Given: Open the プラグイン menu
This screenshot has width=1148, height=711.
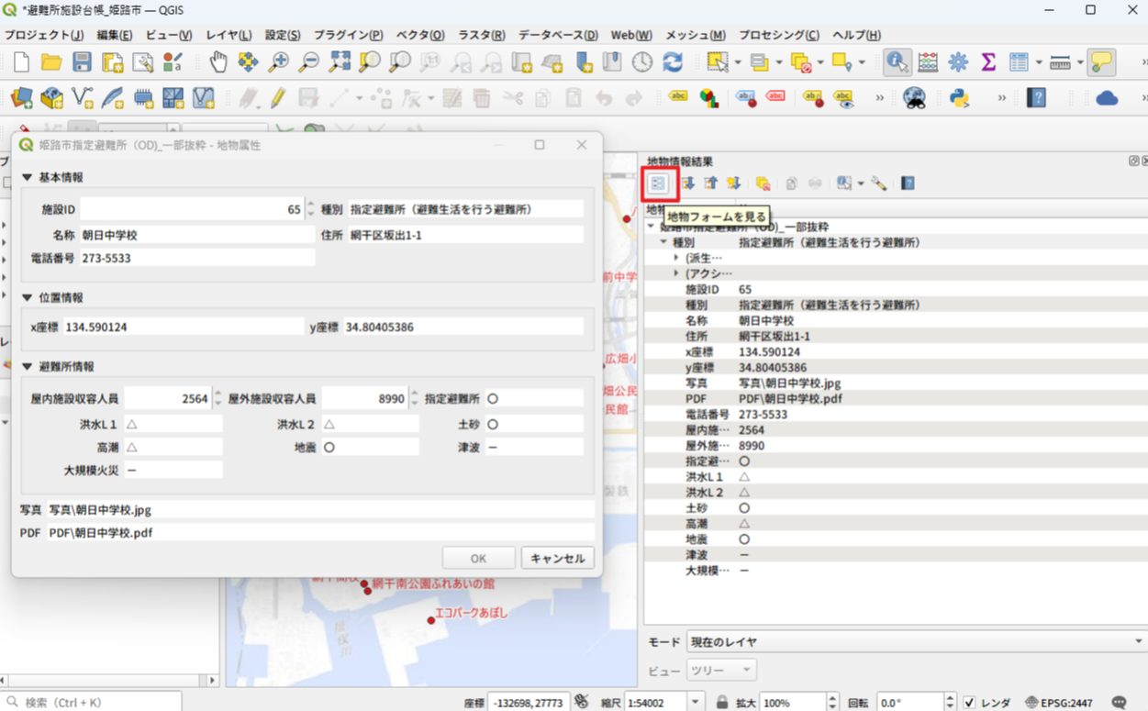Looking at the screenshot, I should [348, 35].
